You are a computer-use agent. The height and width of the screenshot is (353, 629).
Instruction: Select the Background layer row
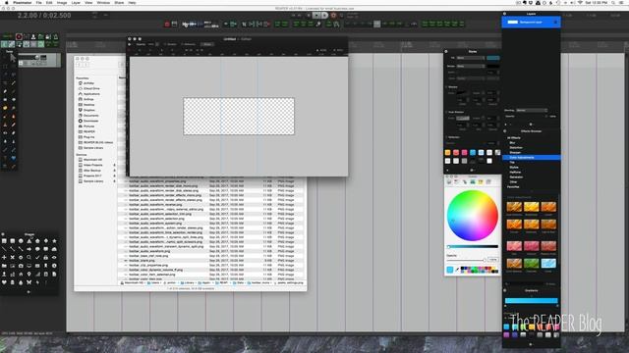pyautogui.click(x=531, y=22)
